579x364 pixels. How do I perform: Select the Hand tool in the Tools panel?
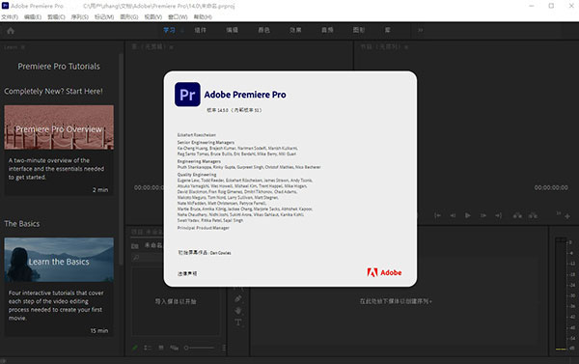(x=238, y=311)
